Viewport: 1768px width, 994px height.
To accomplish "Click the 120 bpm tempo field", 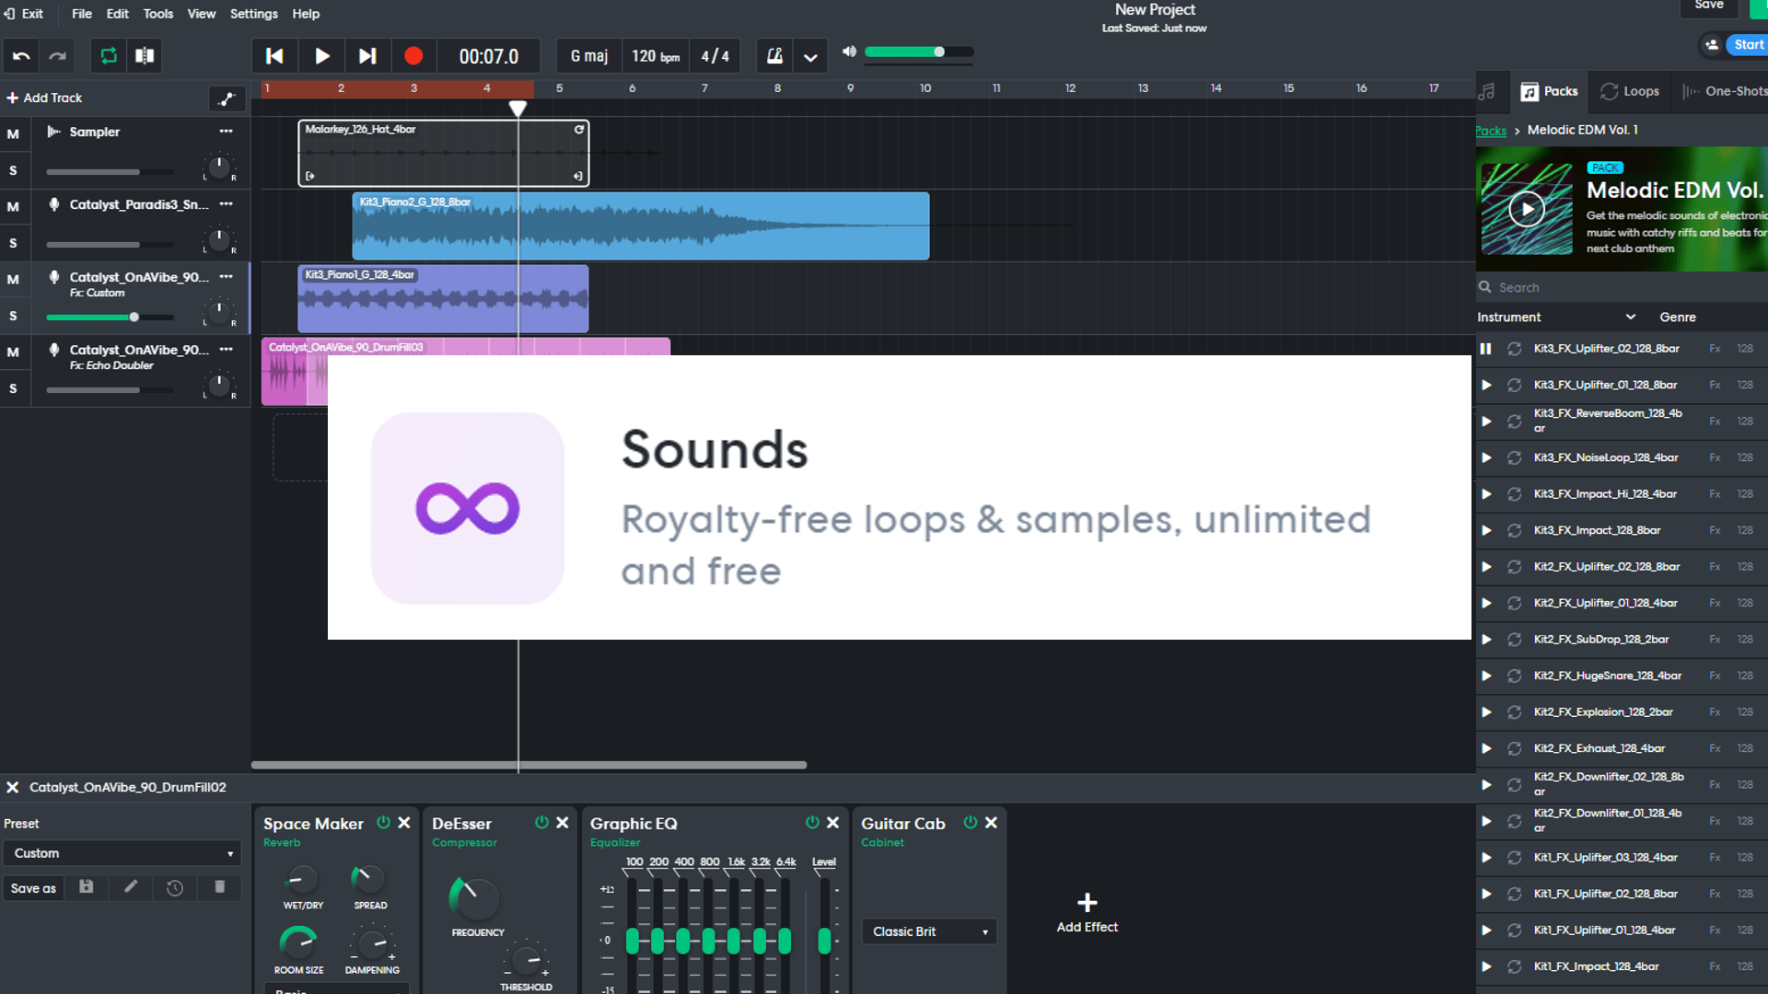I will click(x=656, y=56).
